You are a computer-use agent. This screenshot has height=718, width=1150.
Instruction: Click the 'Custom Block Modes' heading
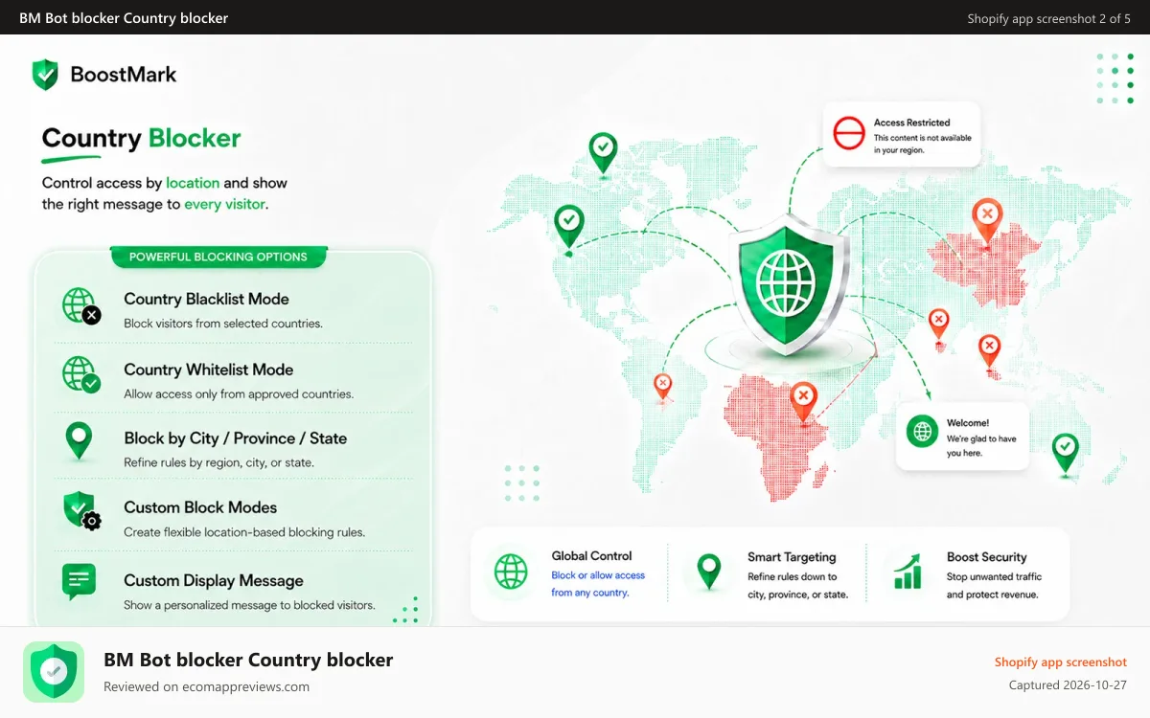click(x=200, y=507)
